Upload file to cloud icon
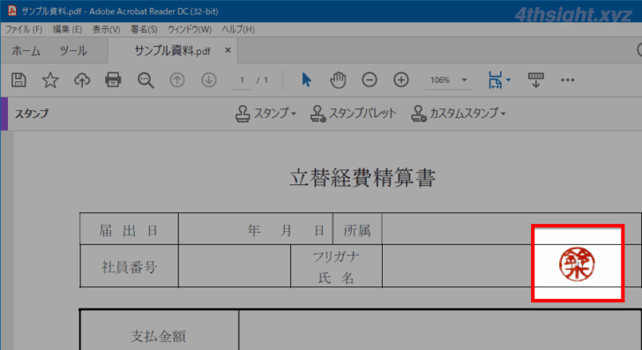 click(x=82, y=80)
